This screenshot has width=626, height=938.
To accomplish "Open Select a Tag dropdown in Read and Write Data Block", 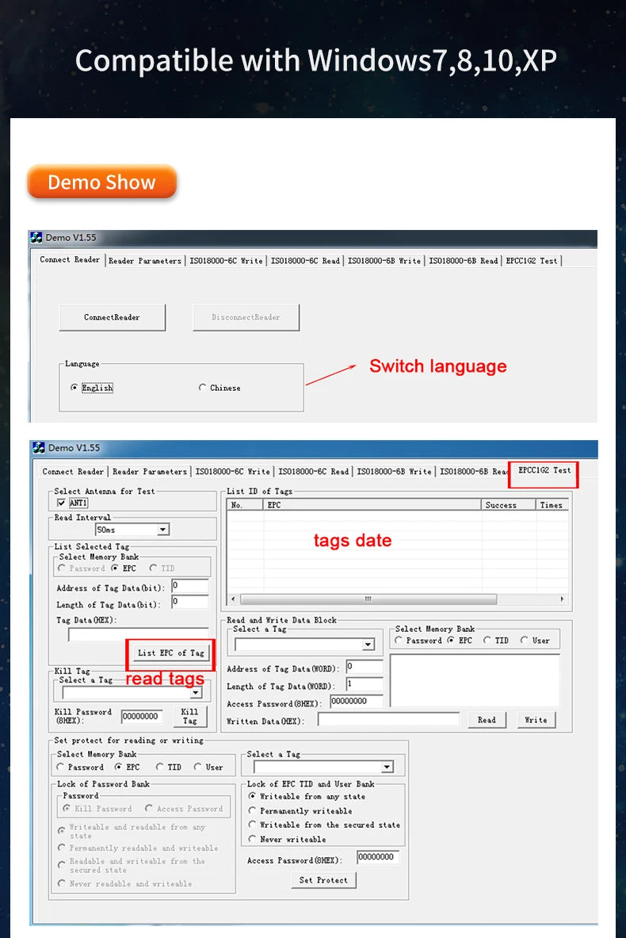I will (368, 645).
